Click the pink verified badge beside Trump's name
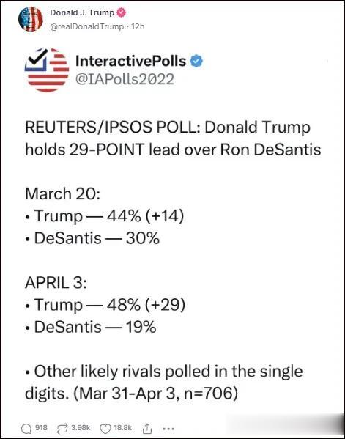Viewport: 345px width, 439px height. pyautogui.click(x=121, y=12)
